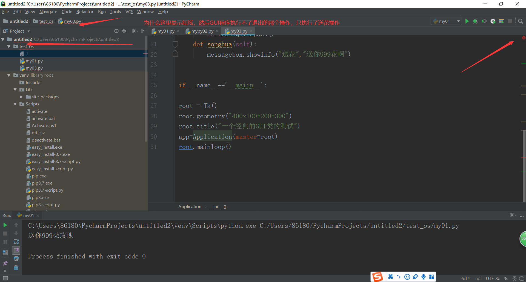Image resolution: width=526 pixels, height=282 pixels.
Task: Switch to the my01.py editor tab
Action: [165, 31]
